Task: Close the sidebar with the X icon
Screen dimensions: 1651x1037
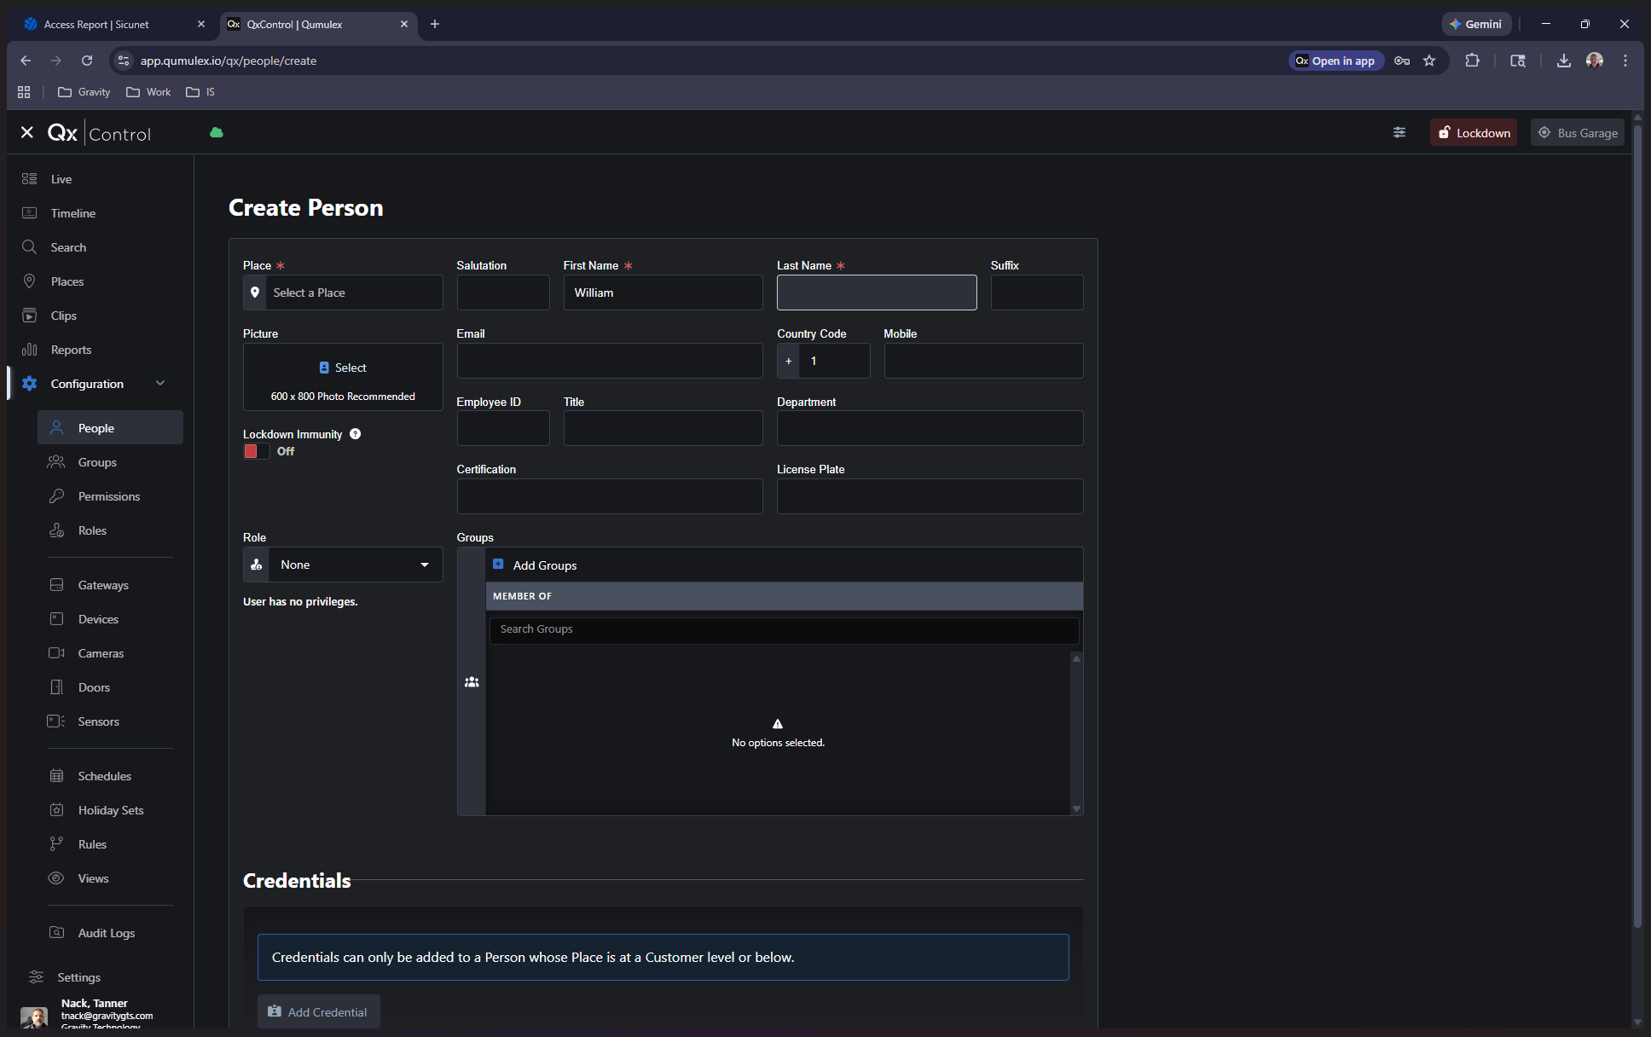Action: coord(27,133)
